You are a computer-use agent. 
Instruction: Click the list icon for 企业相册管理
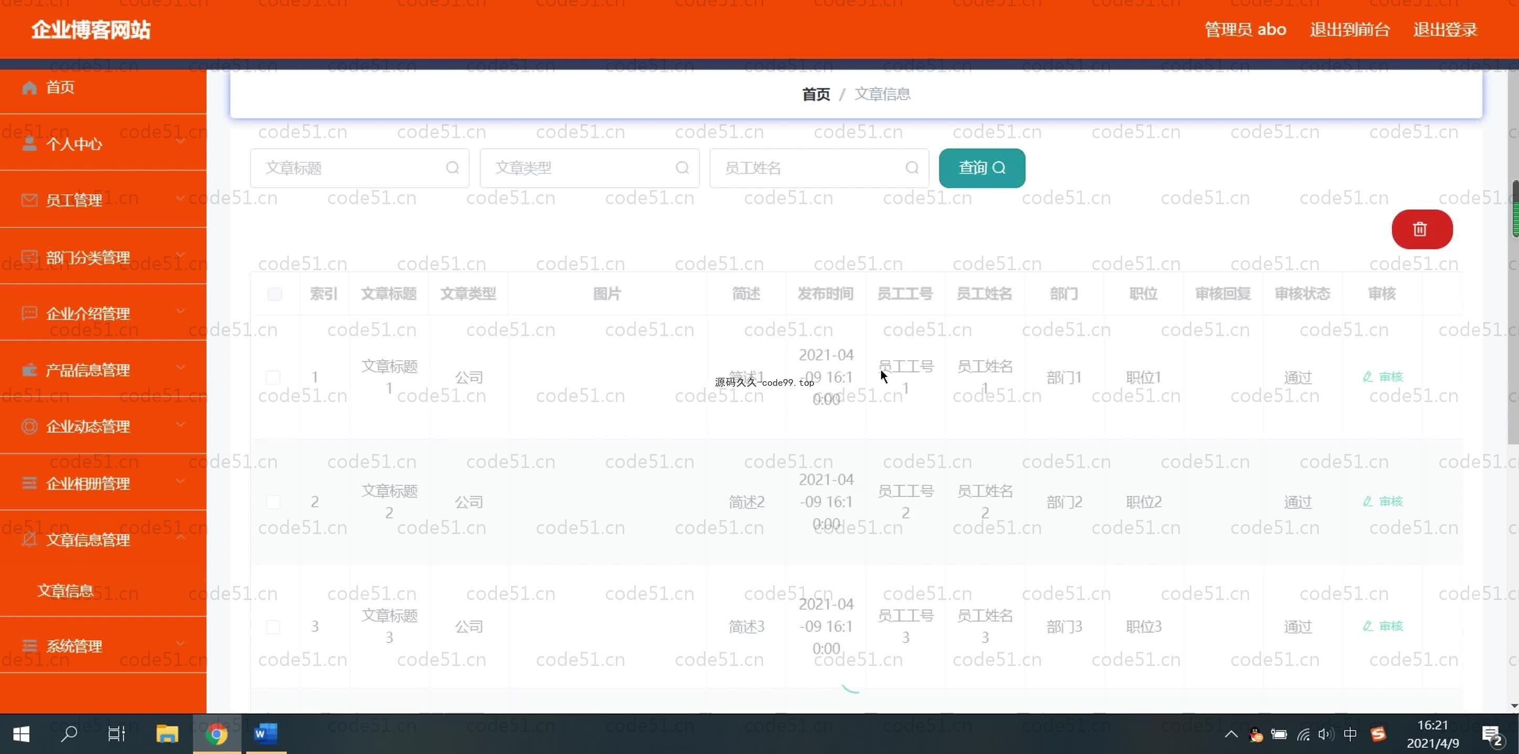[x=29, y=483]
